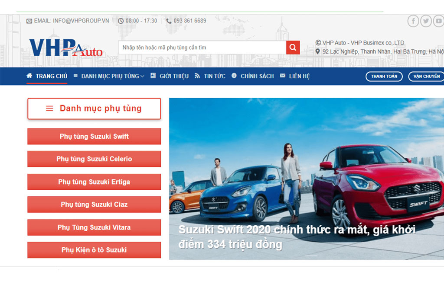The height and width of the screenshot is (281, 444).
Task: Click the Vận Chuyển button
Action: click(427, 76)
